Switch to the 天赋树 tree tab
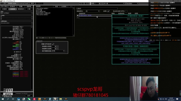Image resolution: width=181 pixels, height=101 pixels. pos(4,9)
